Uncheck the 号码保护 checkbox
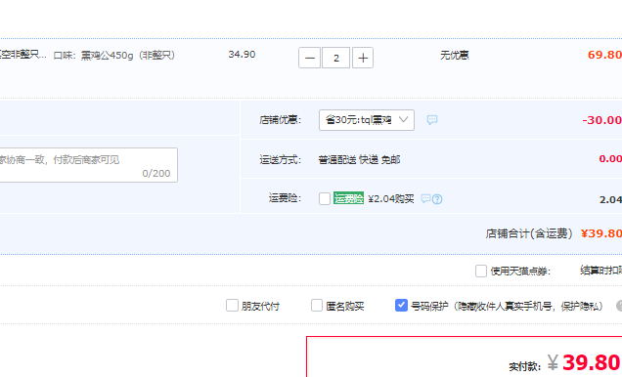The width and height of the screenshot is (622, 377). (401, 306)
